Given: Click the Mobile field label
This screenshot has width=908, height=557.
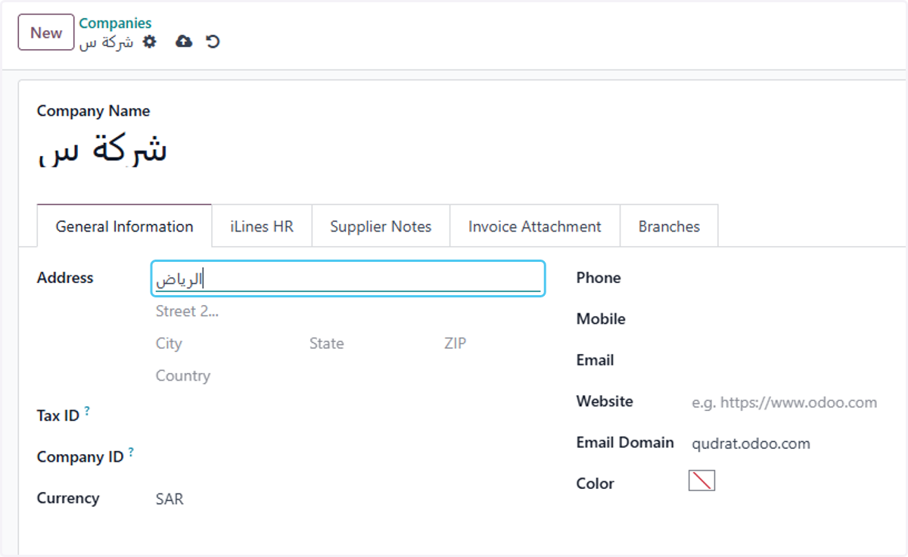Looking at the screenshot, I should pyautogui.click(x=601, y=319).
